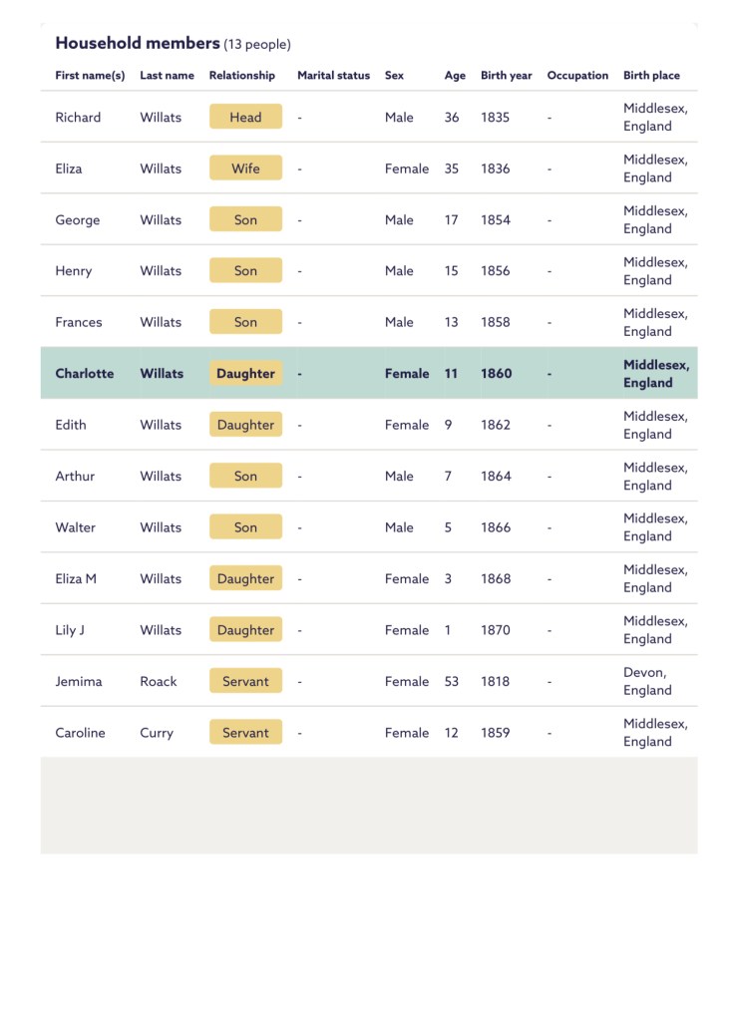
Task: Click the Devon, England birth place cell
Action: pos(647,682)
